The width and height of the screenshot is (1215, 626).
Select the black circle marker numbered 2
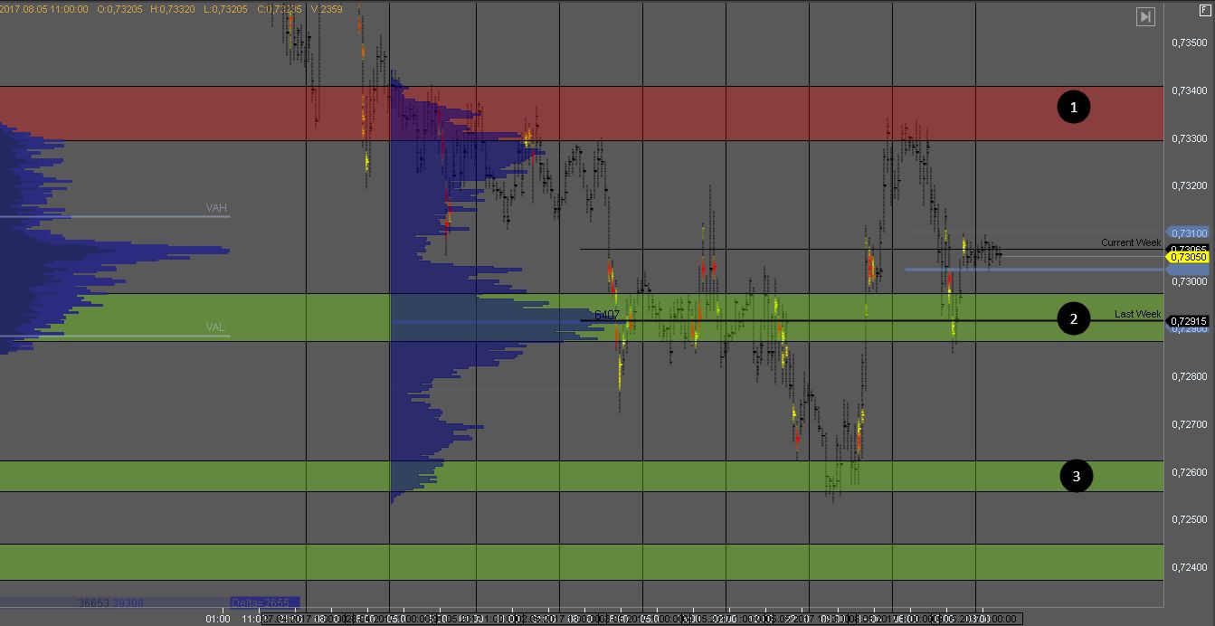coord(1074,318)
